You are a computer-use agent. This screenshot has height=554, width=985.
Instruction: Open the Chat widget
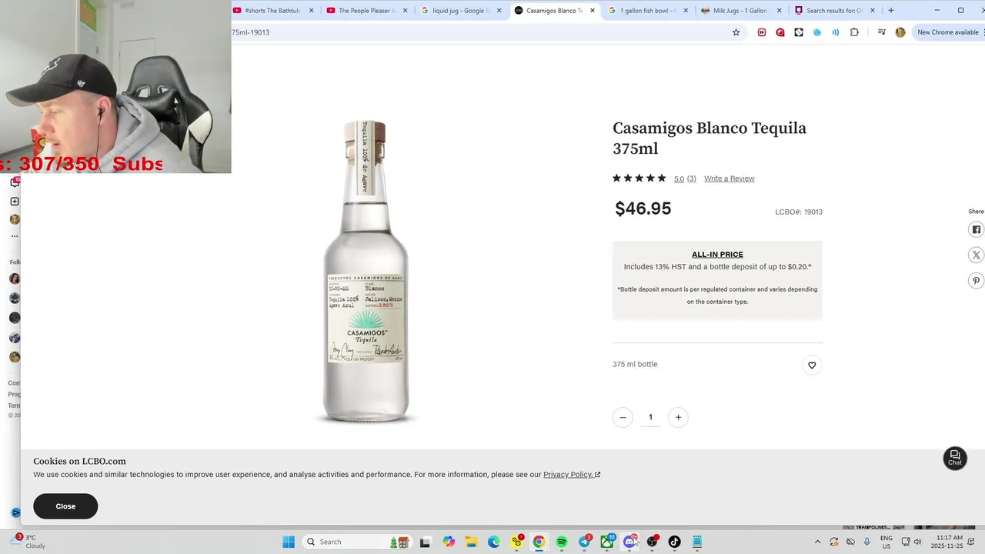pyautogui.click(x=955, y=458)
